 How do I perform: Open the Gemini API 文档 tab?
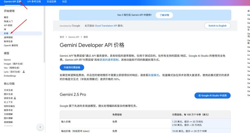point(12,2)
